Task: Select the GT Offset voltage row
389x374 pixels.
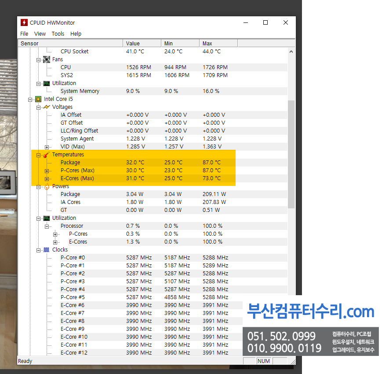Action: coord(174,123)
